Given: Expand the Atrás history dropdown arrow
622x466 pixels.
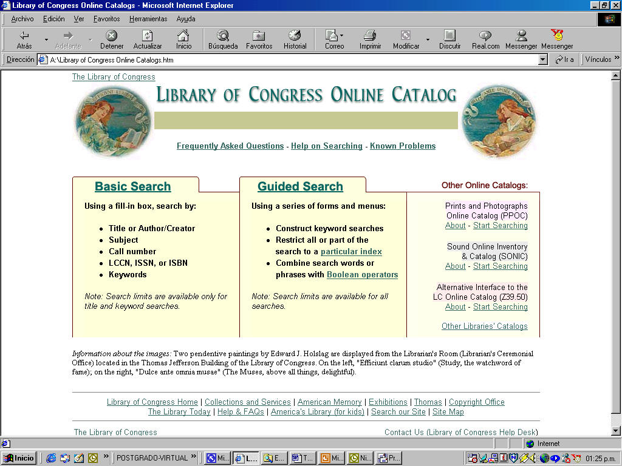Looking at the screenshot, I should tap(46, 39).
